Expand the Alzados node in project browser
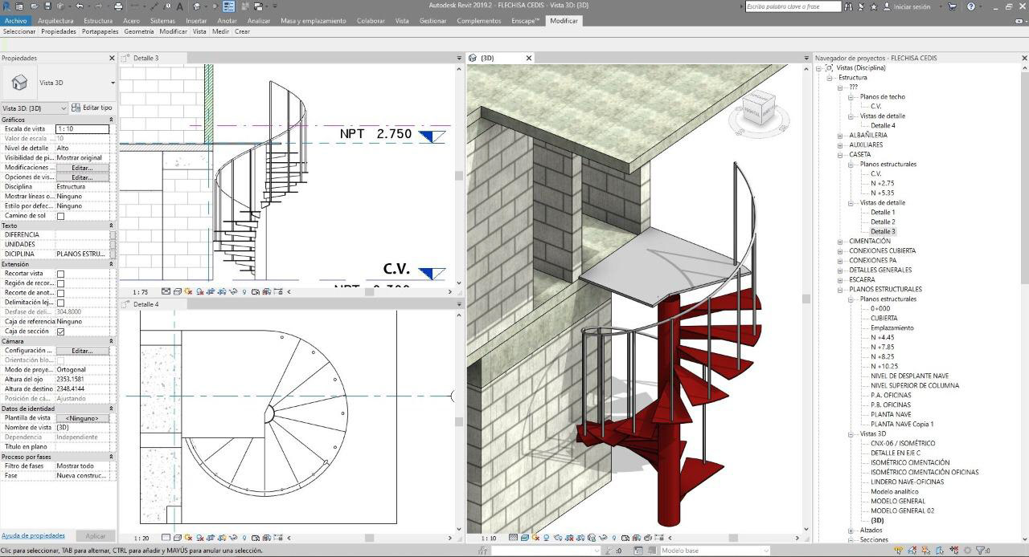The image size is (1029, 557). (x=851, y=531)
